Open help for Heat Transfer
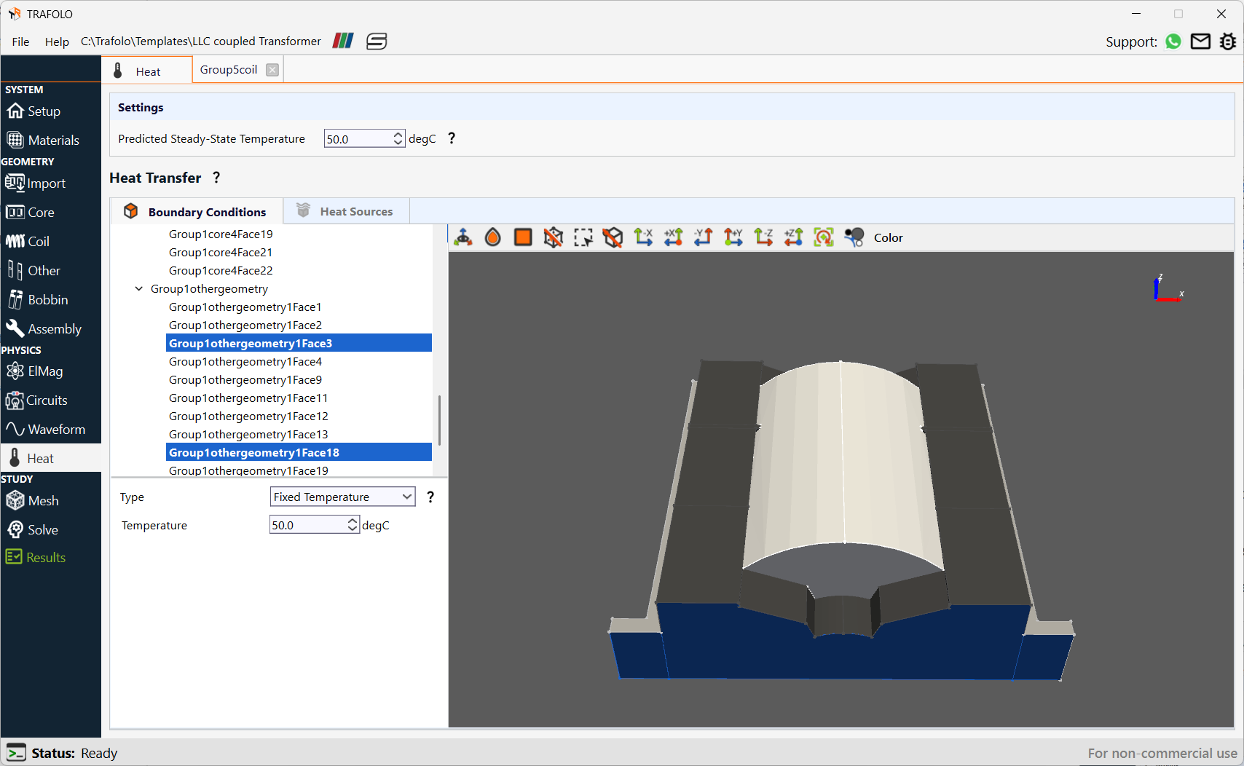The width and height of the screenshot is (1244, 766). pyautogui.click(x=216, y=178)
